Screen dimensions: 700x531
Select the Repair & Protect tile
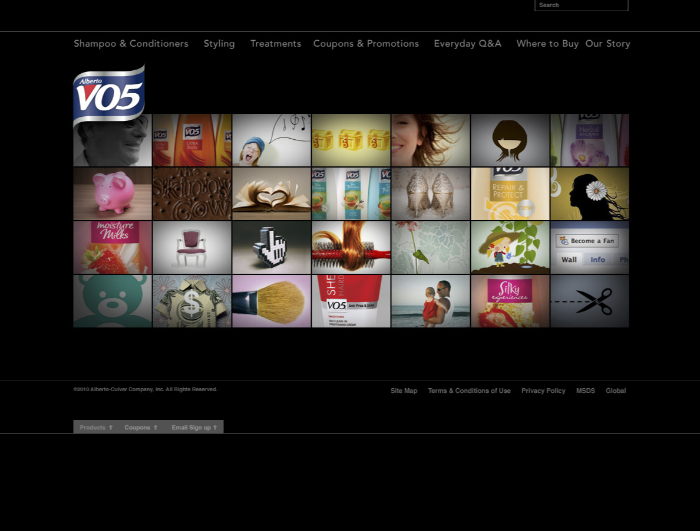click(510, 194)
